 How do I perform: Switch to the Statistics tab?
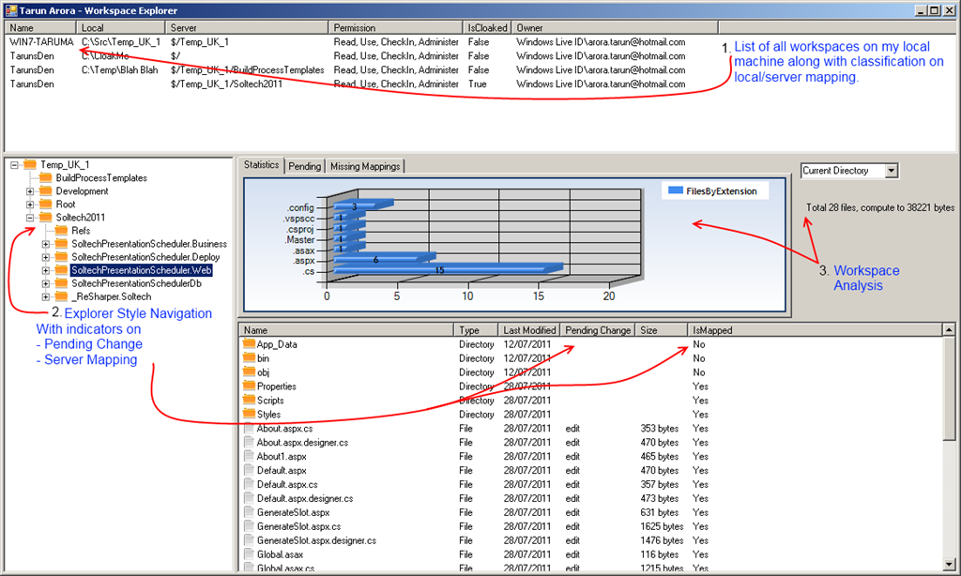click(x=261, y=165)
